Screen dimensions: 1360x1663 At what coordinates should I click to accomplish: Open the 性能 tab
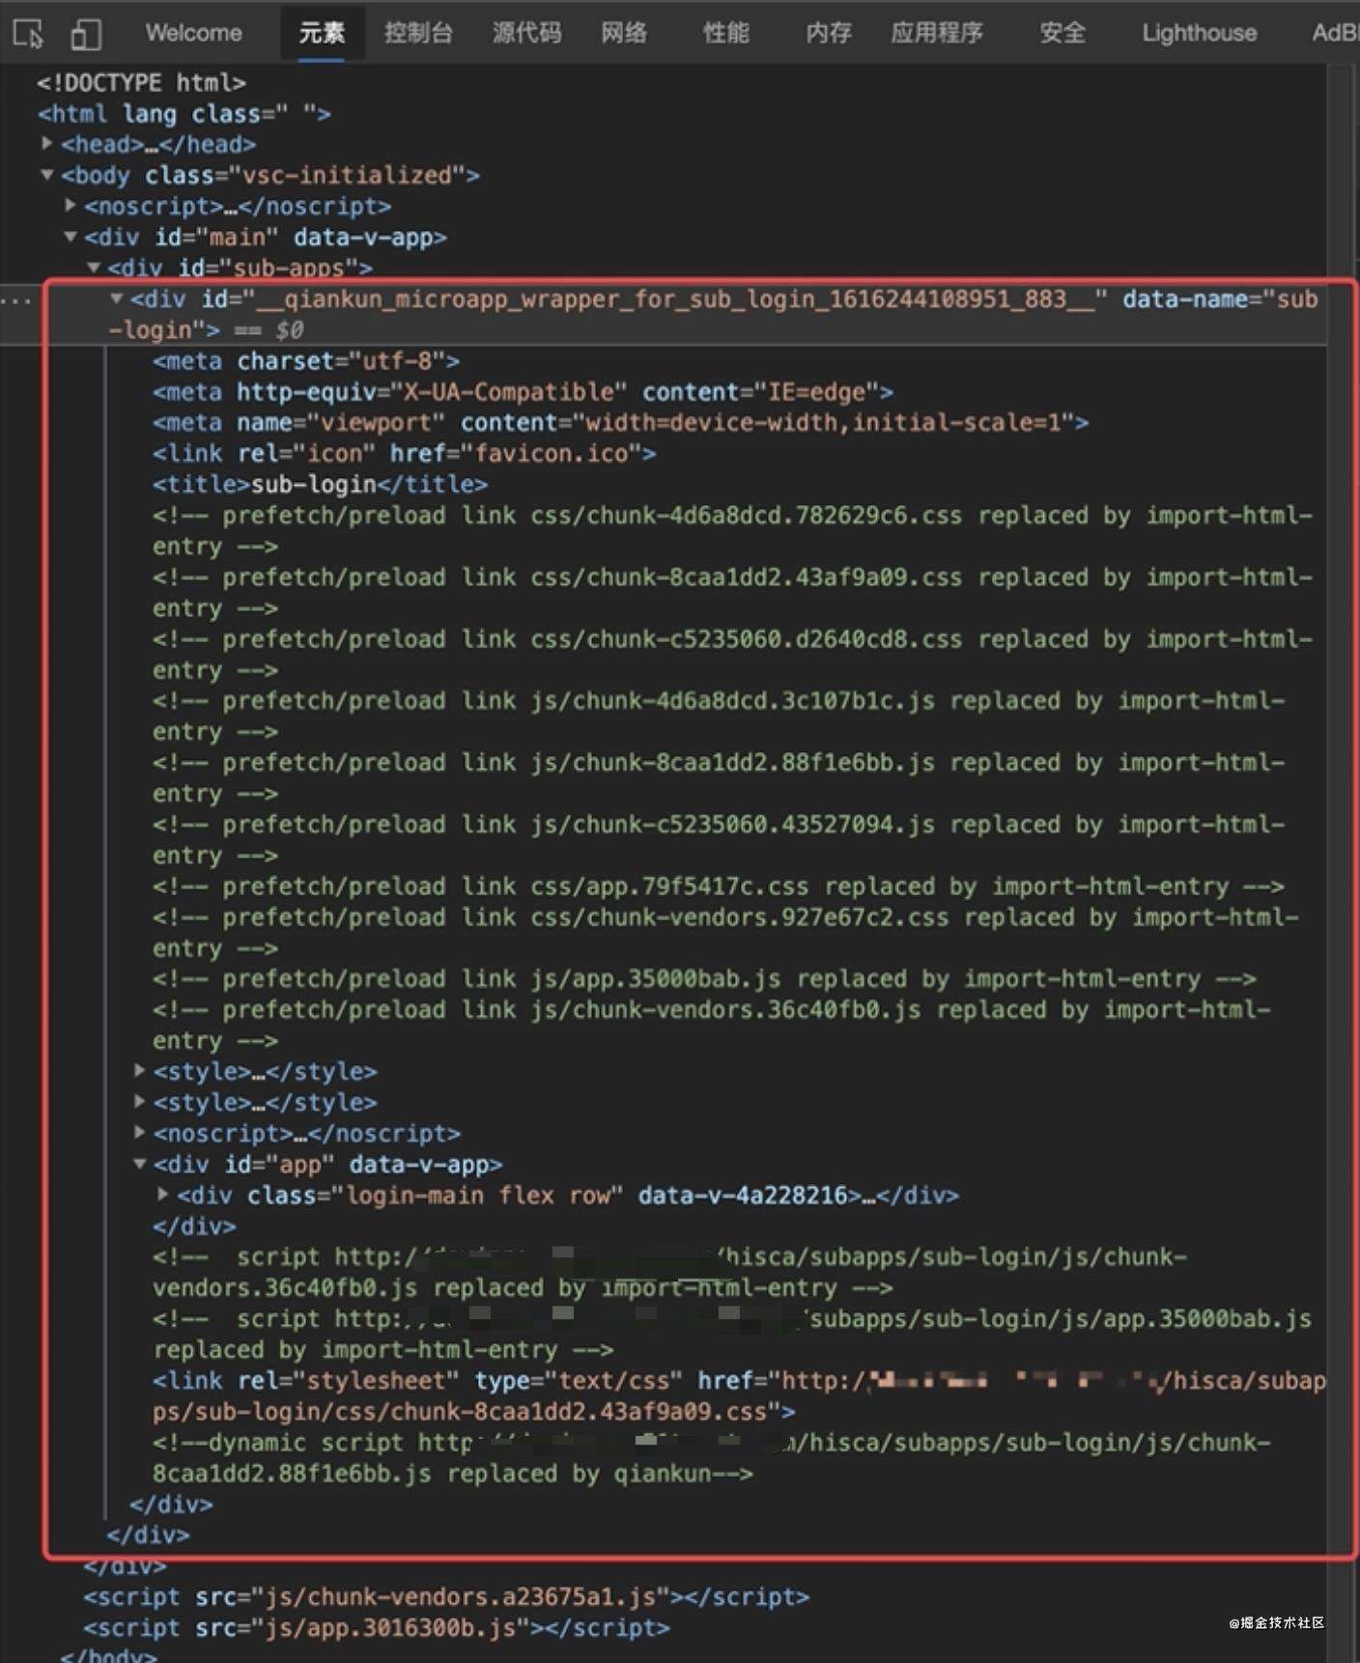point(726,33)
